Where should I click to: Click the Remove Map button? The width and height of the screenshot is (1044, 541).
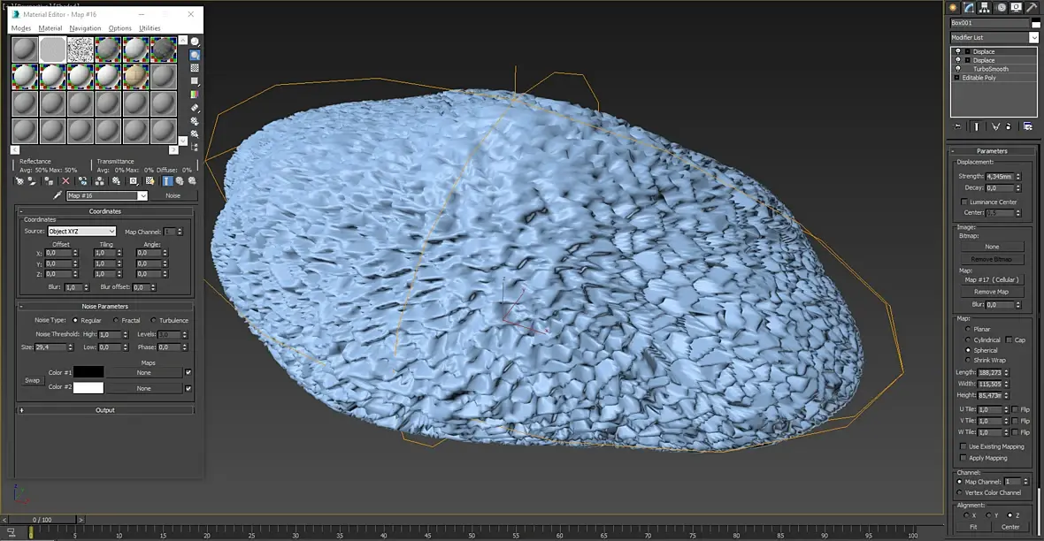click(992, 292)
